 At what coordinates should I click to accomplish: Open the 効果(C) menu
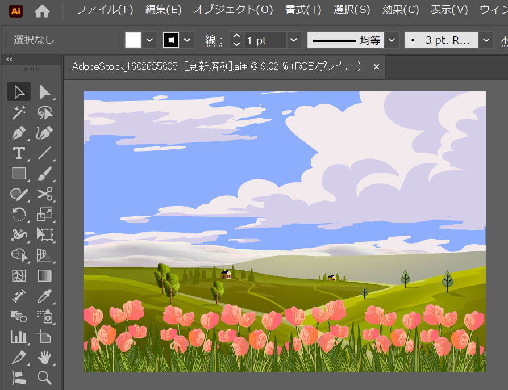400,10
